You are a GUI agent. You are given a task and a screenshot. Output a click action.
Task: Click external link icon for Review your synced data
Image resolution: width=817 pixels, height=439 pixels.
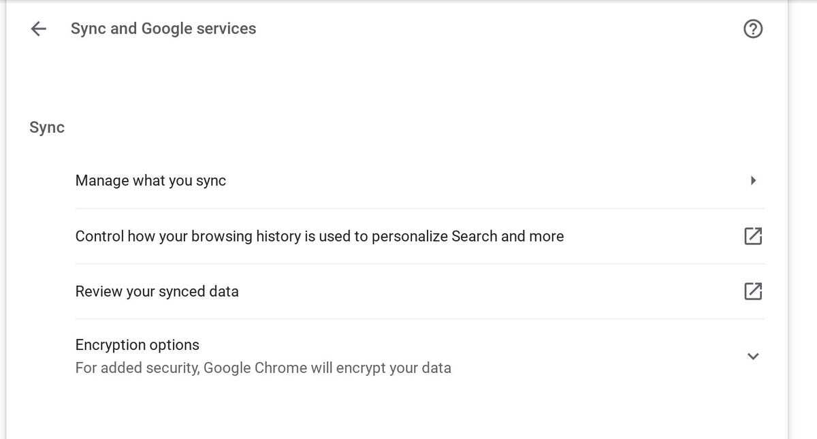tap(752, 291)
